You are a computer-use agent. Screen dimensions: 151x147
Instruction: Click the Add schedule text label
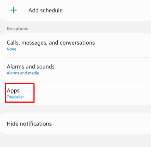[x=46, y=10]
